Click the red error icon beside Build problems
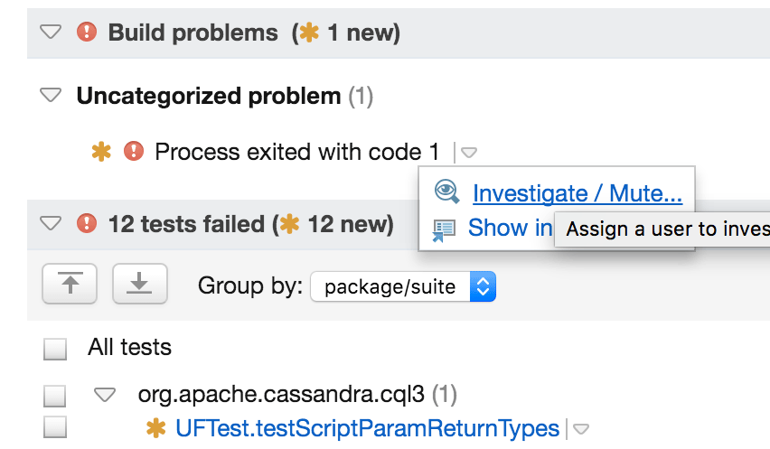The image size is (770, 449). tap(87, 33)
